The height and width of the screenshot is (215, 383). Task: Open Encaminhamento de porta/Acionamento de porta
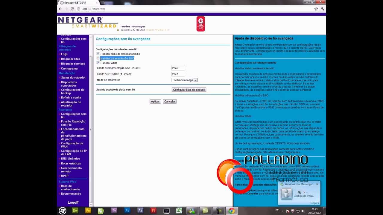[74, 134]
